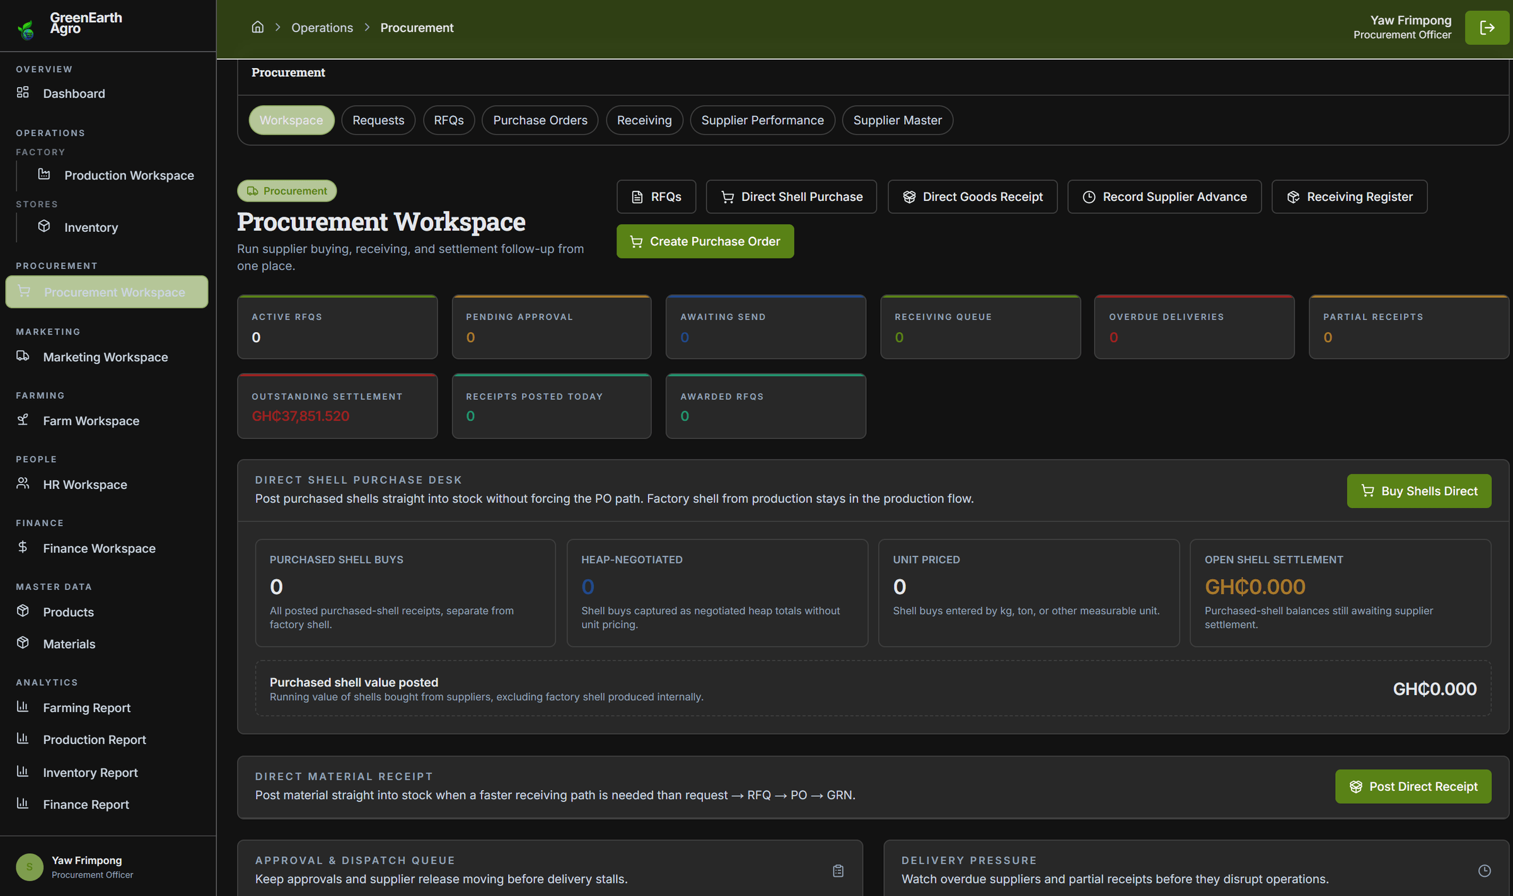Screen dimensions: 1513x896
Task: Click the Farm Workspace sprout icon
Action: pyautogui.click(x=23, y=420)
